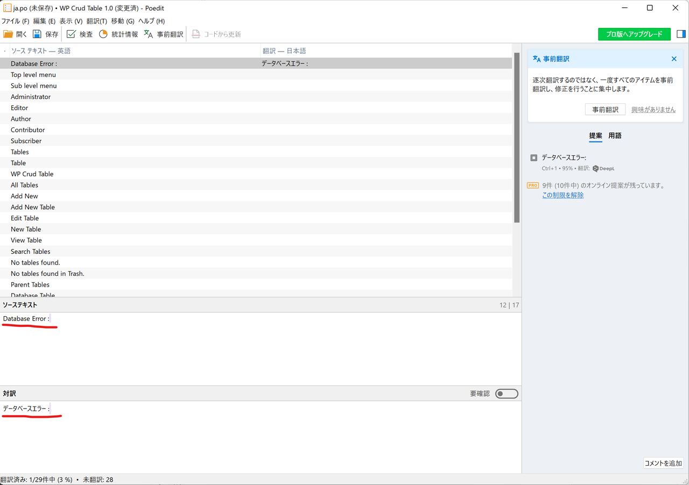Screen dimensions: 689x485
Task: Open the ファイル (F) menu
Action: tap(15, 21)
